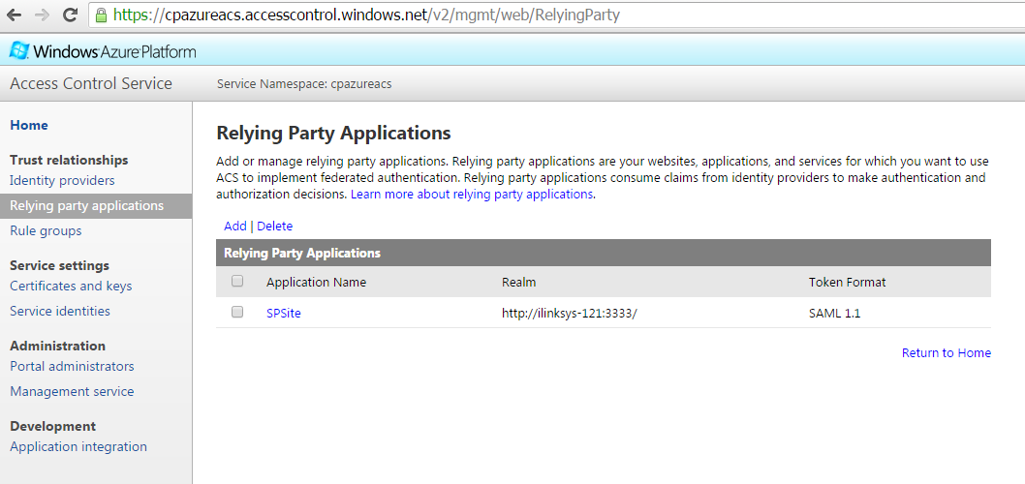Click the Realm column header
The width and height of the screenshot is (1025, 484).
(518, 282)
